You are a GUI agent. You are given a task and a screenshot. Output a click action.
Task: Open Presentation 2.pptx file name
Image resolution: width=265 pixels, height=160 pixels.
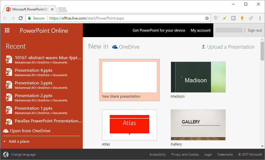click(x=34, y=96)
